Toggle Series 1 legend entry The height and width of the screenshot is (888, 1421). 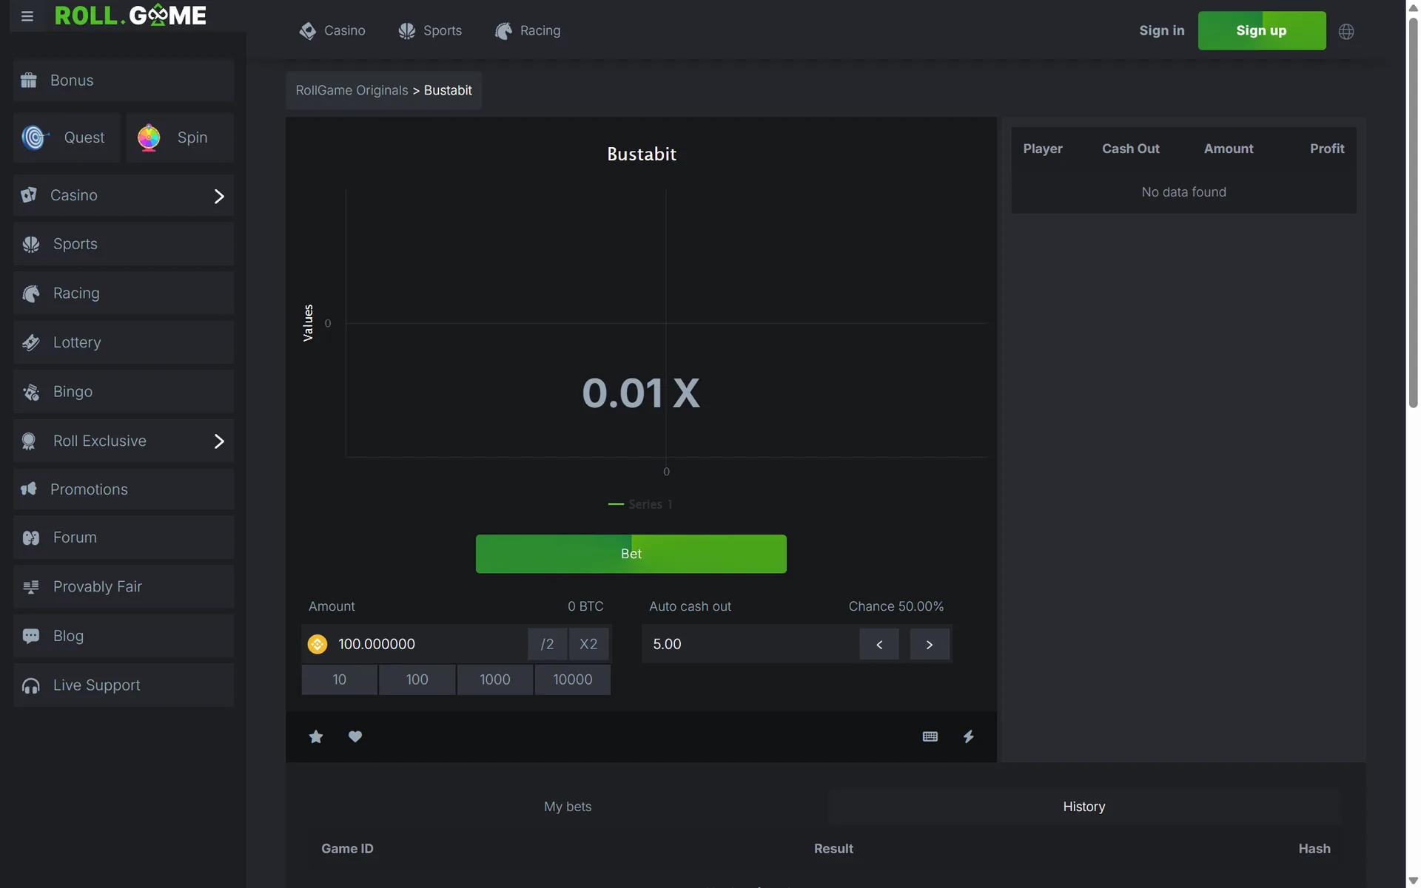[x=641, y=504]
